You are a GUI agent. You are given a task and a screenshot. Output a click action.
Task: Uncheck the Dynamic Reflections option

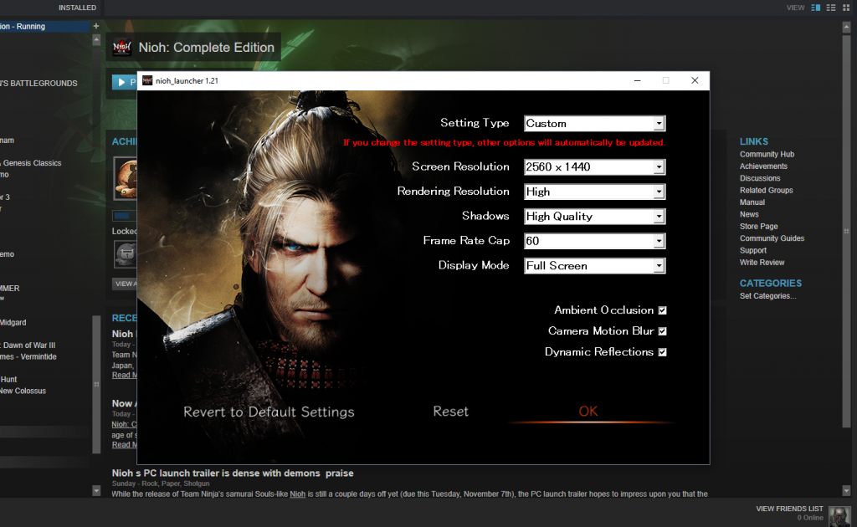[x=663, y=352]
